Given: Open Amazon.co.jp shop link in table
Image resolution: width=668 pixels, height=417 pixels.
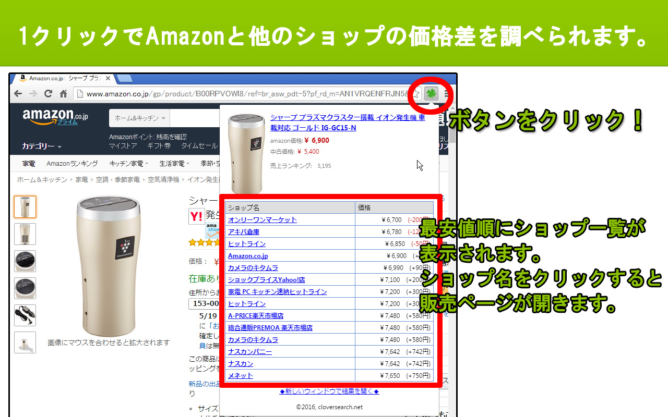Looking at the screenshot, I should (248, 256).
